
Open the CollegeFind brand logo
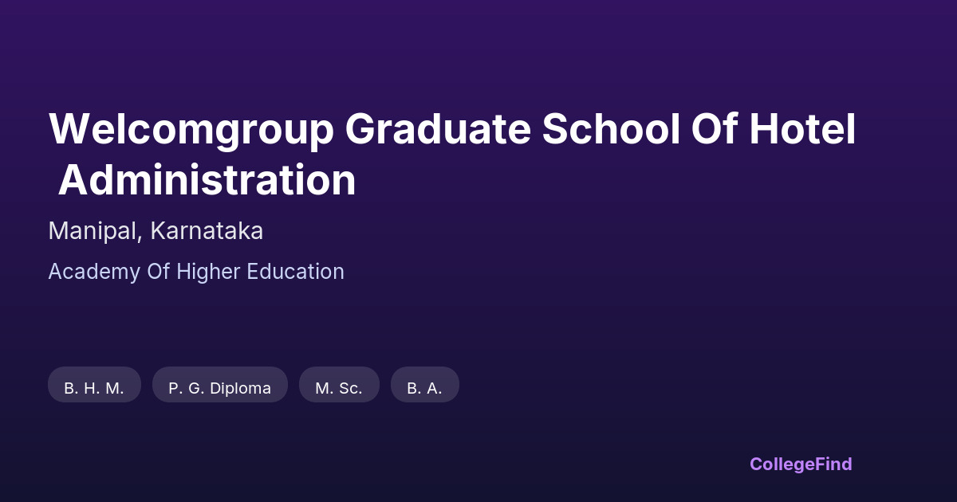(801, 464)
